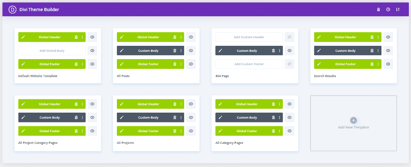This screenshot has width=411, height=167.
Task: Click Add Global Body placeholder
Action: tap(52, 51)
